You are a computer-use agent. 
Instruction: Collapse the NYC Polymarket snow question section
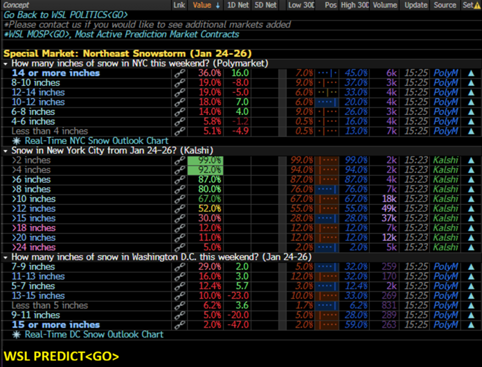(6, 64)
